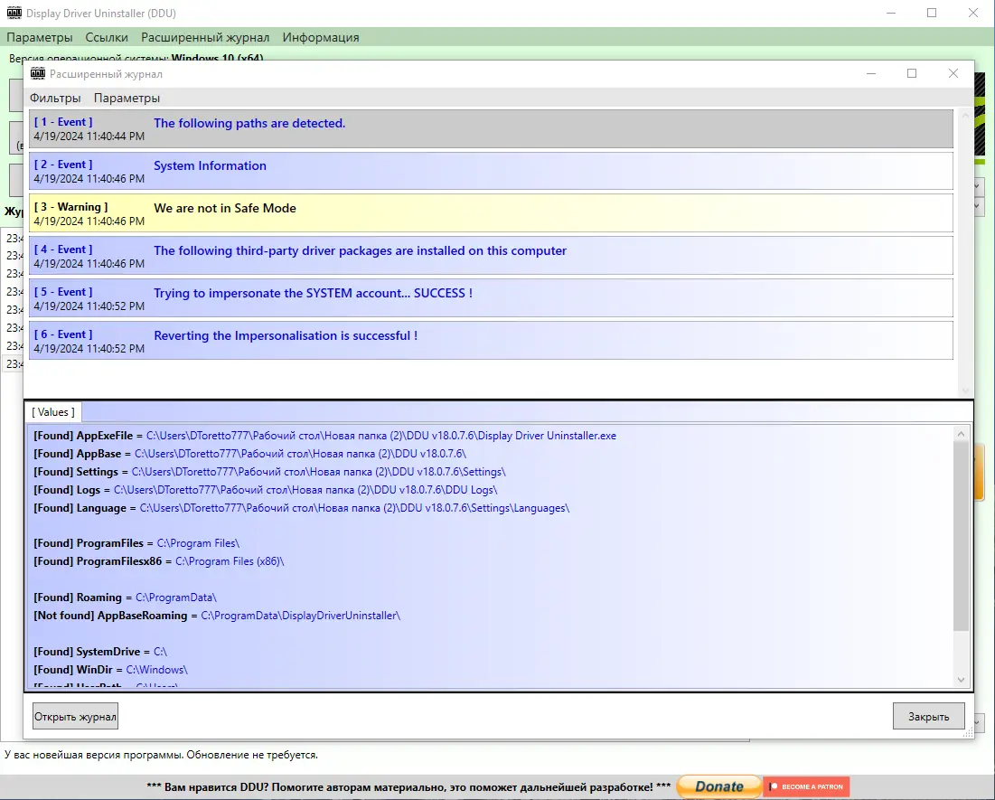Click the DDU icon in log window title bar
995x800 pixels.
(38, 73)
